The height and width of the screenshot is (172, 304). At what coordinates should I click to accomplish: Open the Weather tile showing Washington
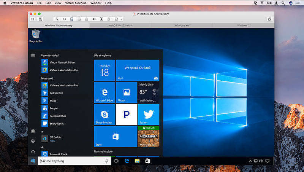pos(149,92)
